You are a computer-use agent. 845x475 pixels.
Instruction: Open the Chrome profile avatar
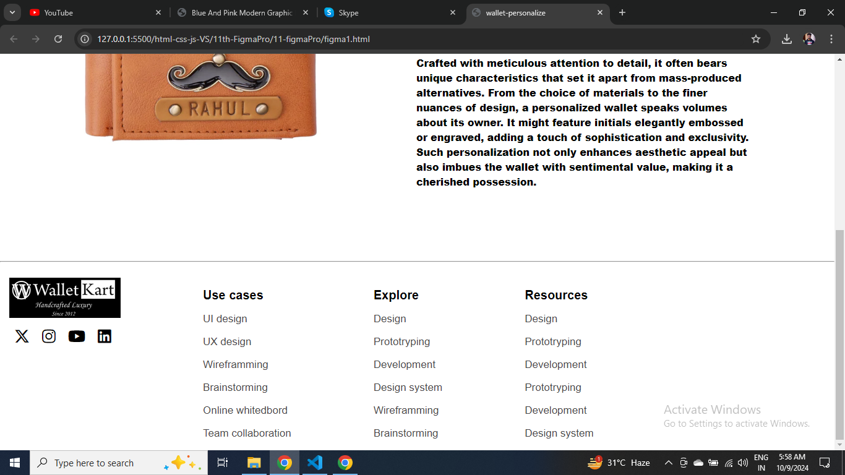click(809, 39)
